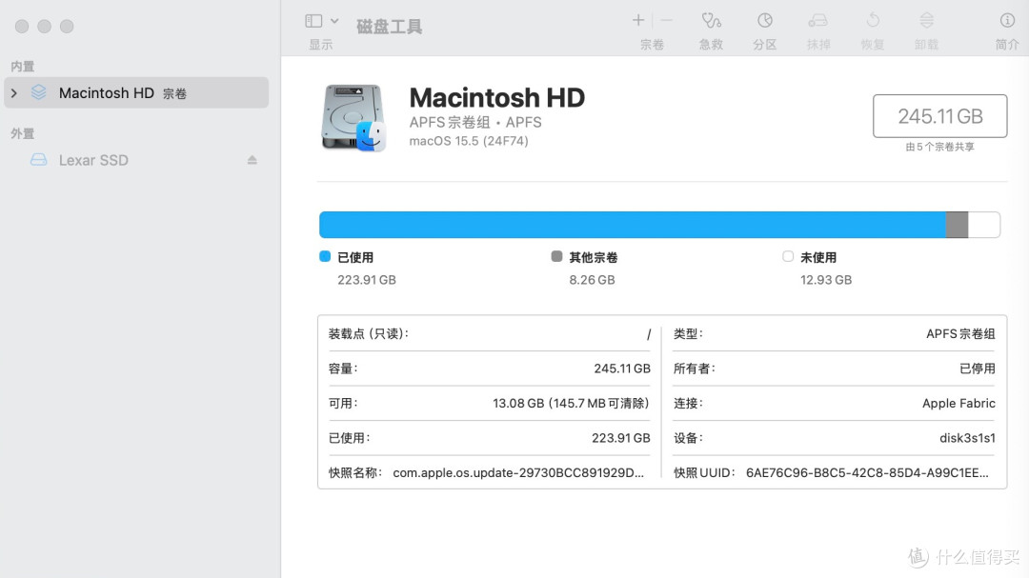Click the white 未使用 legend swatch
1029x578 pixels.
coord(788,256)
